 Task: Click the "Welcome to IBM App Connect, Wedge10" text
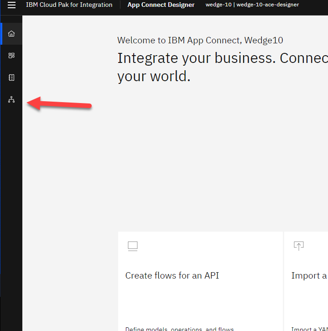tap(200, 40)
